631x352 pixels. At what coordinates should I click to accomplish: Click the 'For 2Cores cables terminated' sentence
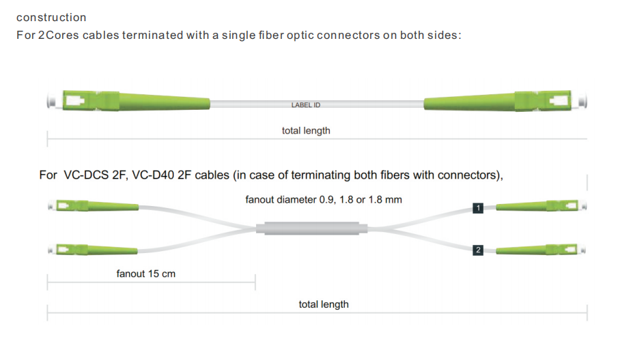pyautogui.click(x=238, y=35)
